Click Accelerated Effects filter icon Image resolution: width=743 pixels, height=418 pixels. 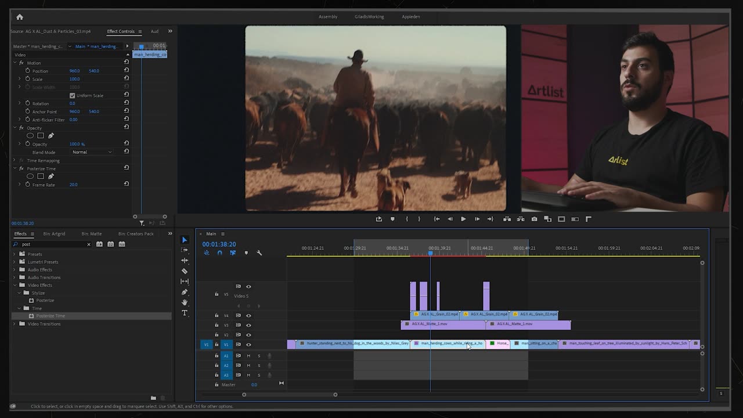(x=100, y=244)
